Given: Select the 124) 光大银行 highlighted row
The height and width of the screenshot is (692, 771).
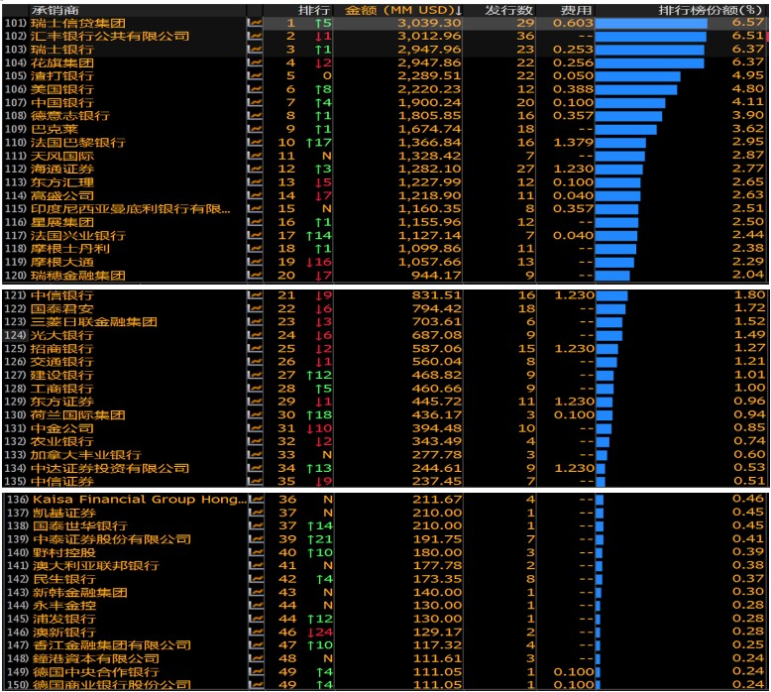Looking at the screenshot, I should pos(385,335).
